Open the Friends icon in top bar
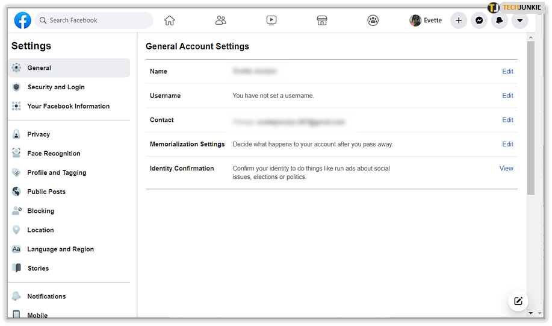The width and height of the screenshot is (552, 326). (221, 20)
